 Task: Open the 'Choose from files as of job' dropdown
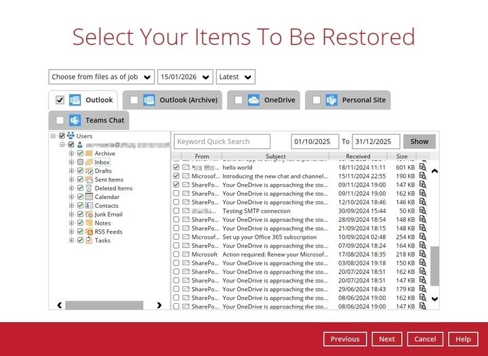tap(102, 77)
